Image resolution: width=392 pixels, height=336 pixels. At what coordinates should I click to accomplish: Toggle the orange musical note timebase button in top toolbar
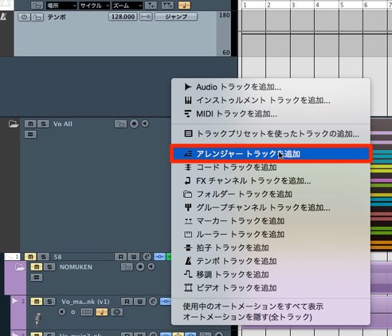tap(184, 5)
